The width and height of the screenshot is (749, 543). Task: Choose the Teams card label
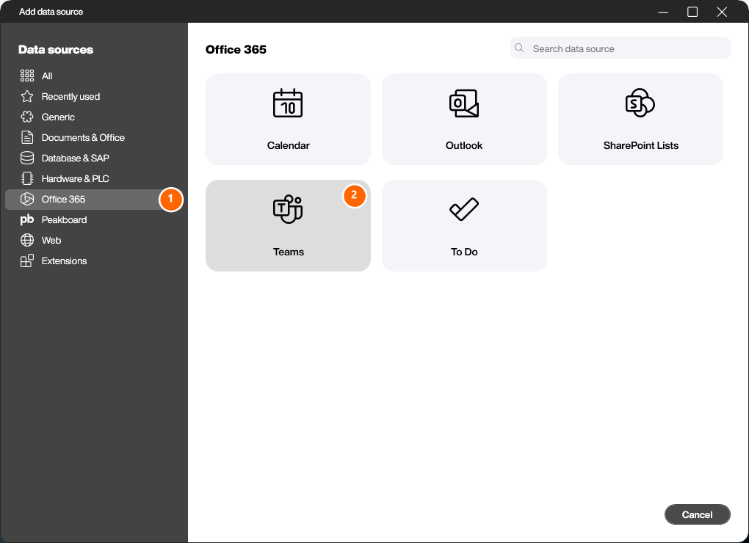pos(288,252)
